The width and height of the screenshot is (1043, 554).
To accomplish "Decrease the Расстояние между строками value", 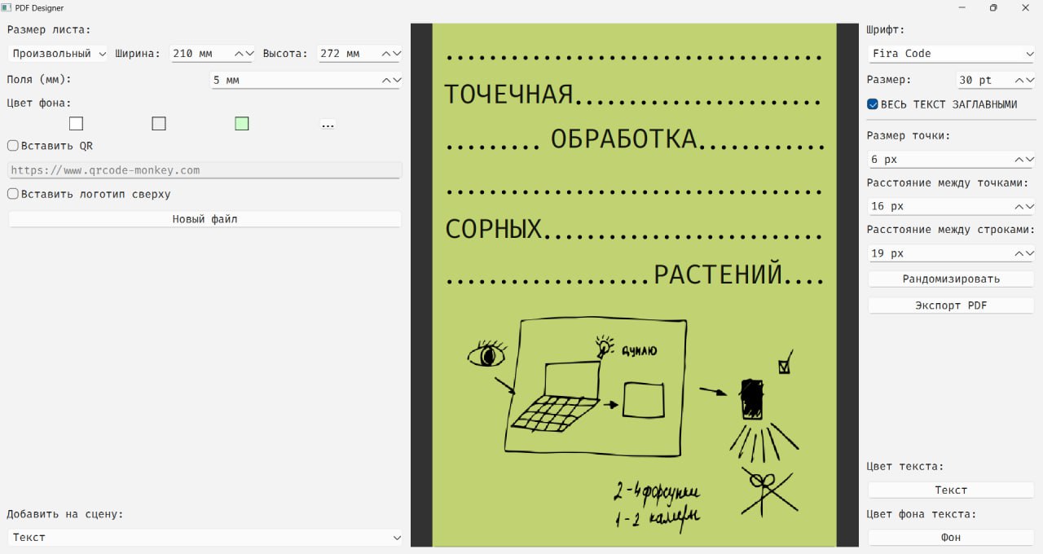I will click(1029, 253).
